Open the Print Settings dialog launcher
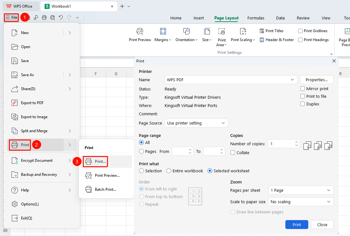 click(331, 54)
